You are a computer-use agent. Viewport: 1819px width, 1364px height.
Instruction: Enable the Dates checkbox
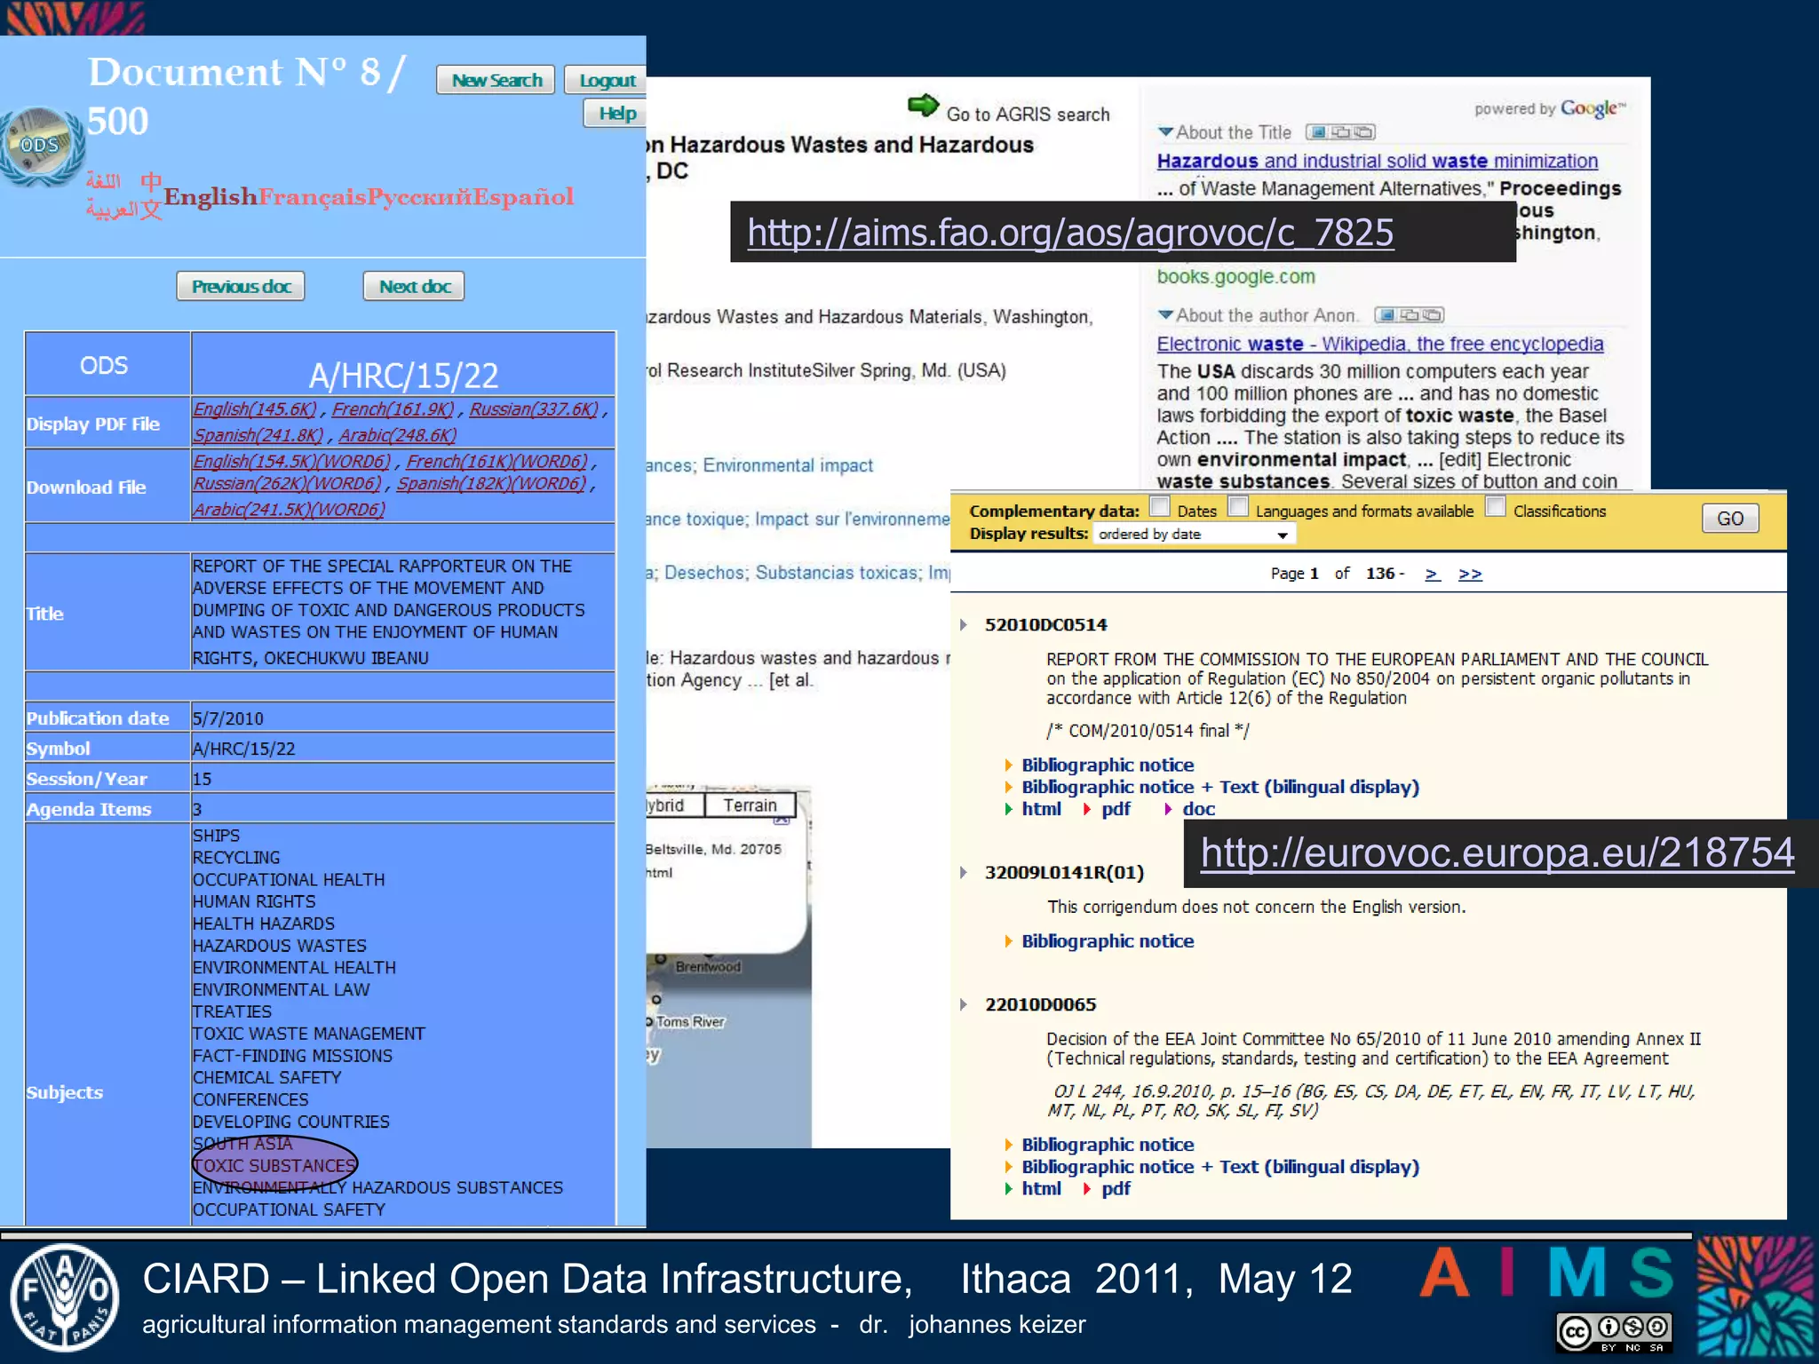click(x=1160, y=506)
